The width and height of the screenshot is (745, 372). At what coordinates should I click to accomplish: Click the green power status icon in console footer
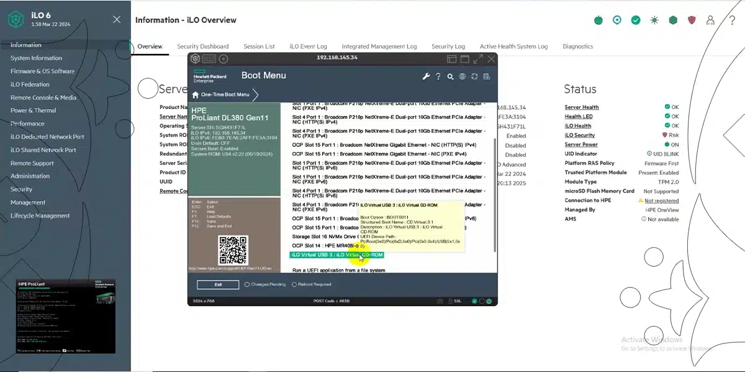[489, 301]
